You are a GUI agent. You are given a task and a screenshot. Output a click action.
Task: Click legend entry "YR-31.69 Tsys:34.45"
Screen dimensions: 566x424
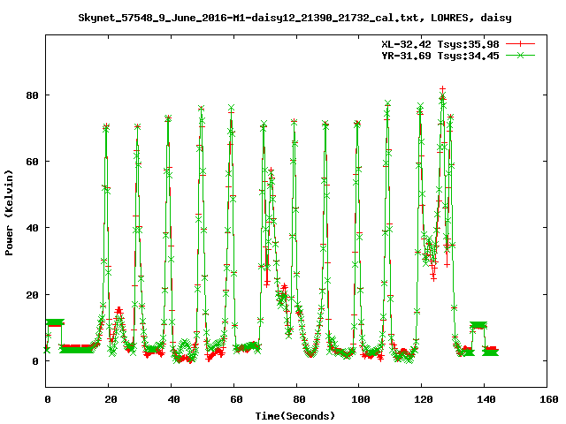click(x=440, y=56)
